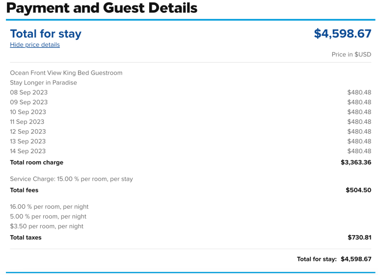The image size is (378, 275).
Task: Click the Service Charge 15.00 % line
Action: click(72, 179)
